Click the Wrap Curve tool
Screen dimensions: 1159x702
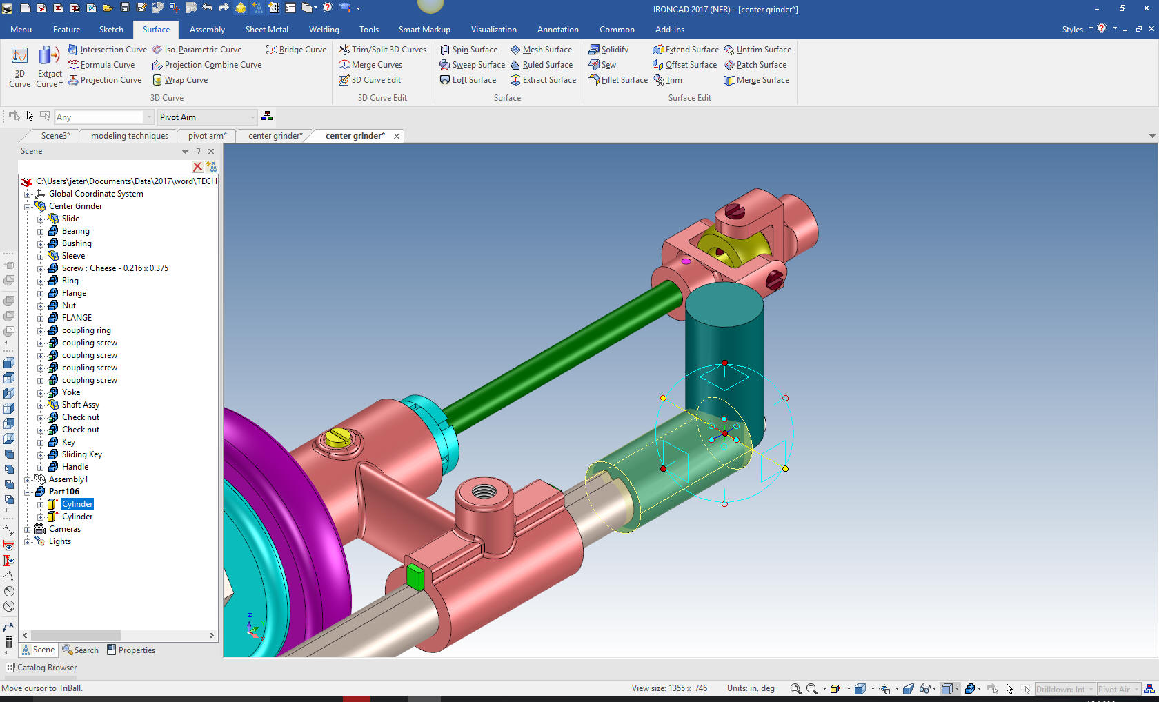click(180, 80)
